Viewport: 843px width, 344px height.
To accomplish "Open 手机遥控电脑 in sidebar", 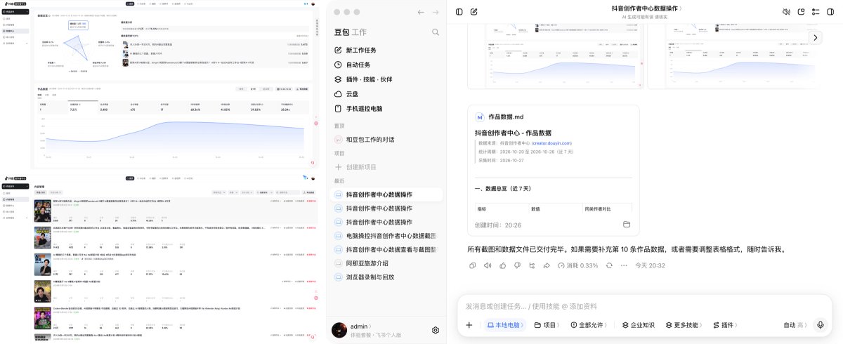I will [386, 109].
